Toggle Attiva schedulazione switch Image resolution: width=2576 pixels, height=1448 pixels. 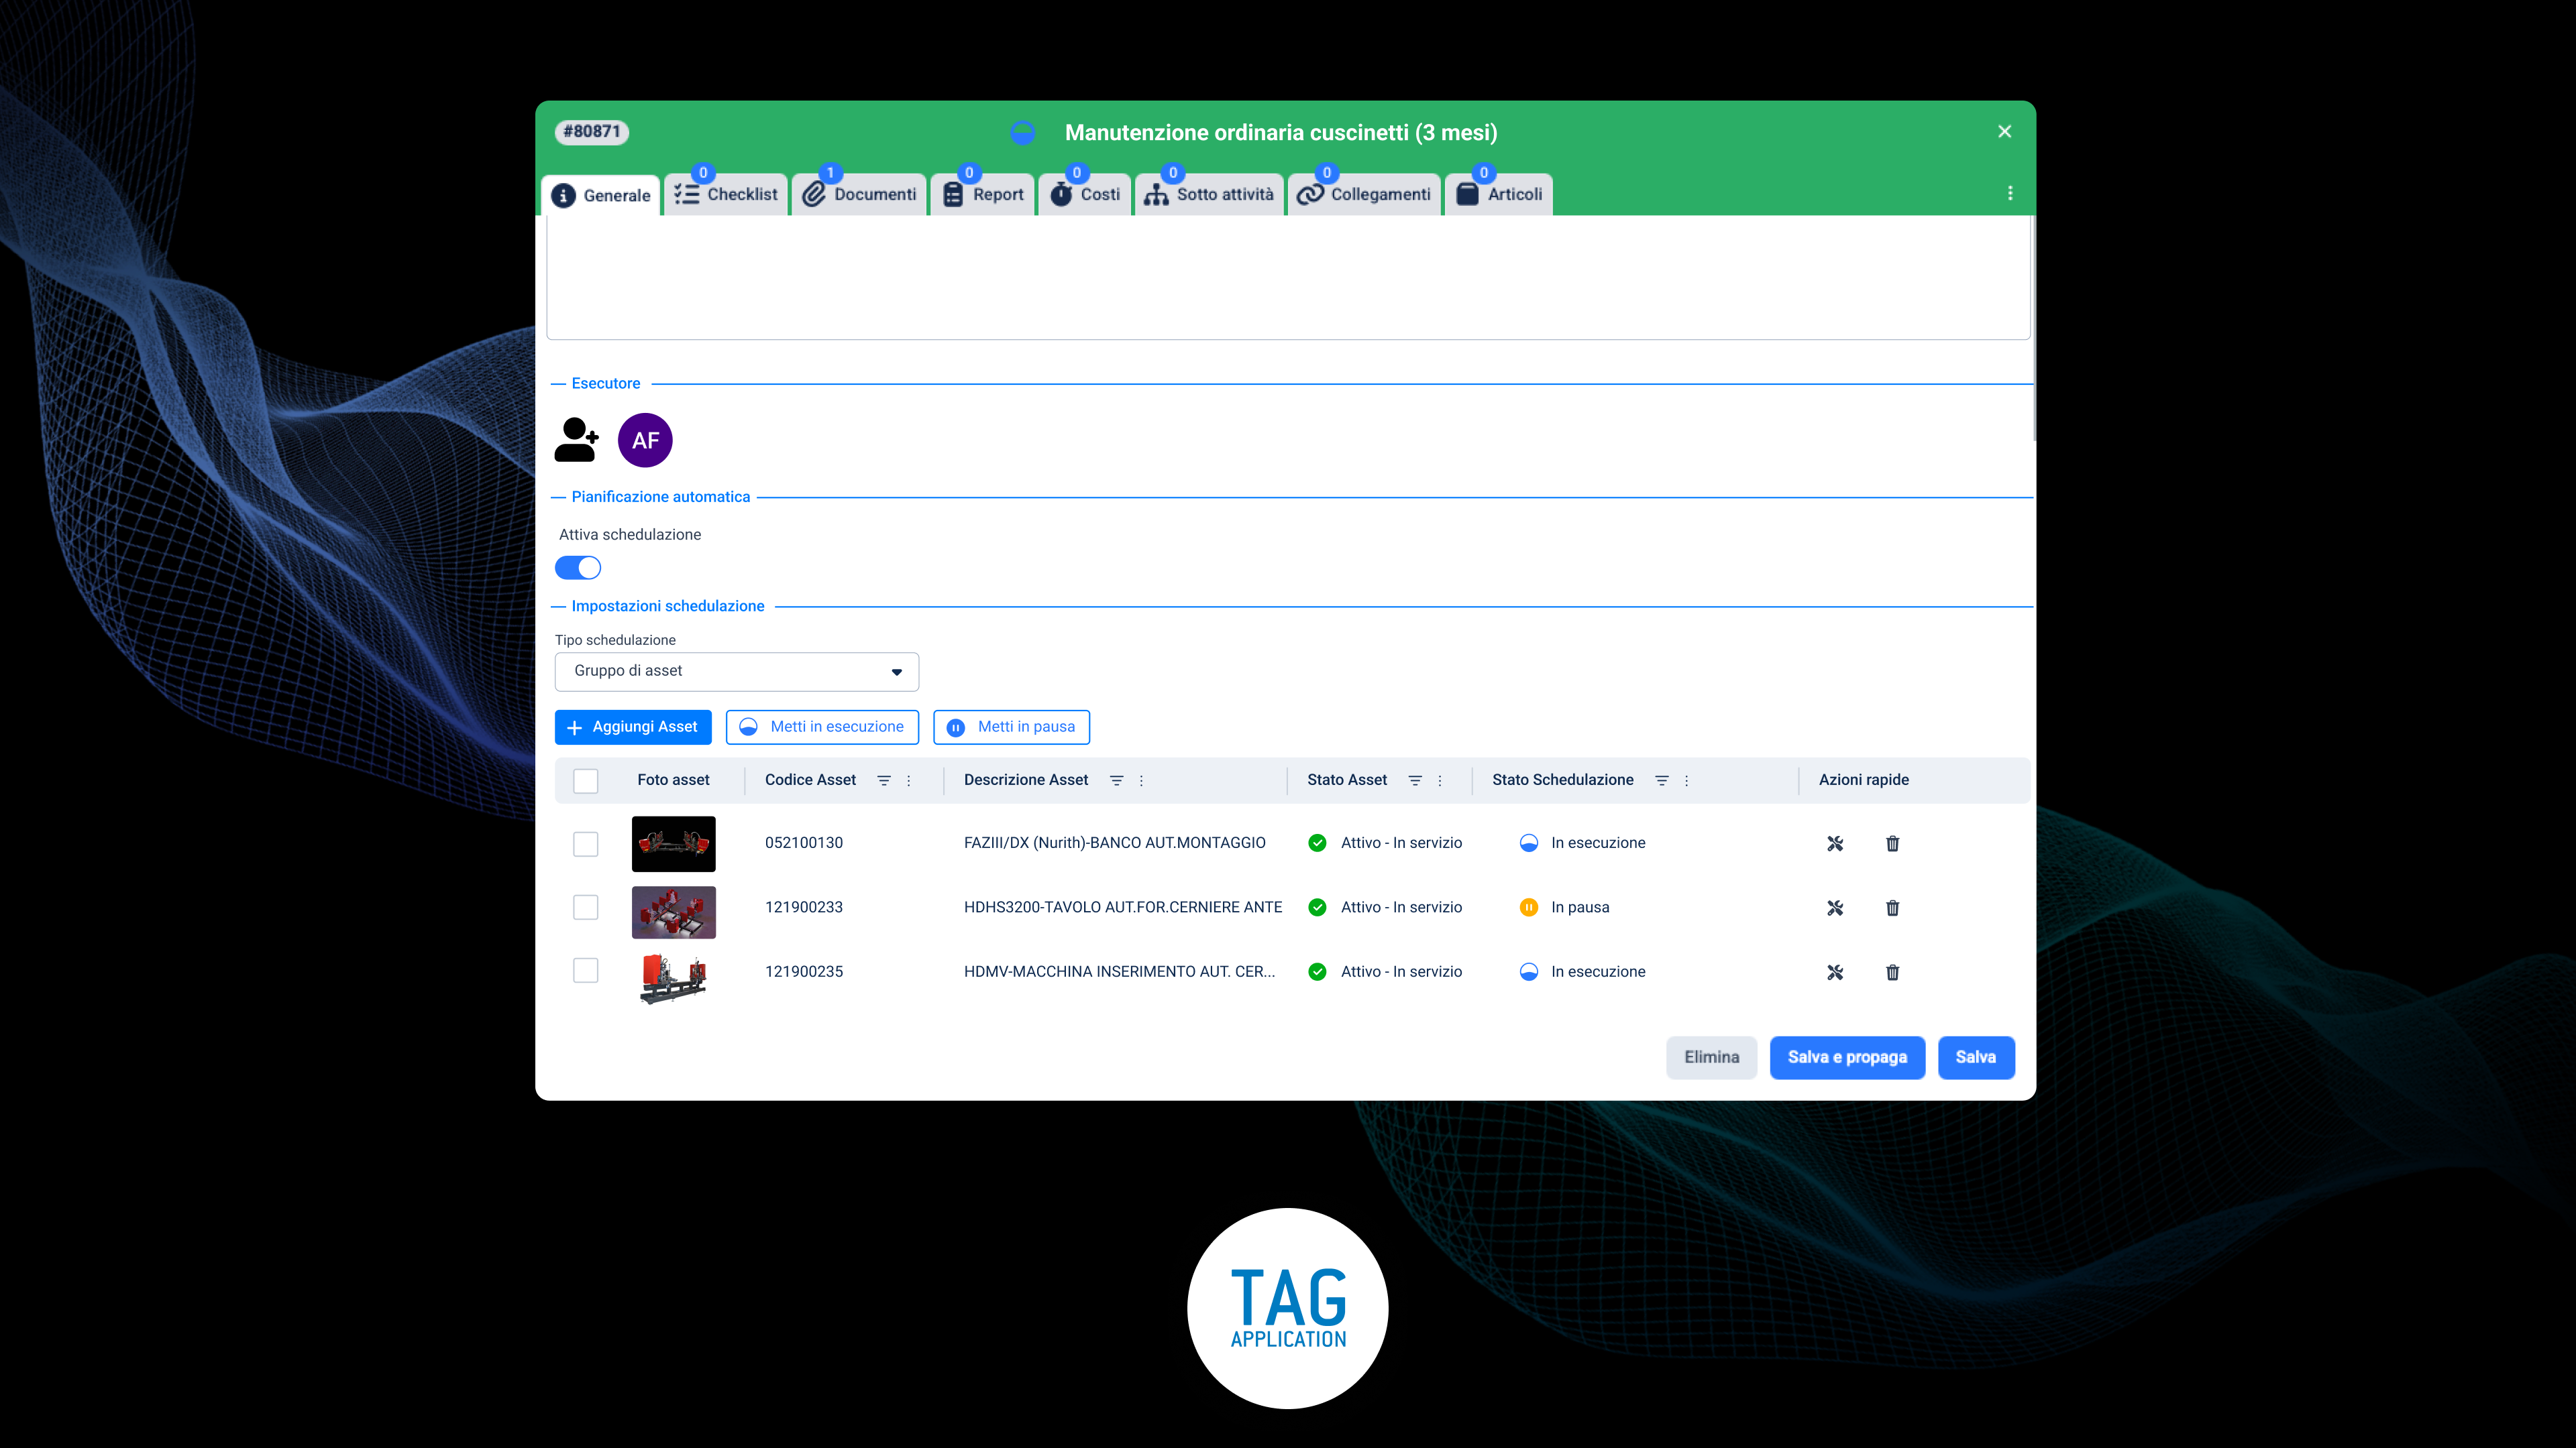coord(578,568)
